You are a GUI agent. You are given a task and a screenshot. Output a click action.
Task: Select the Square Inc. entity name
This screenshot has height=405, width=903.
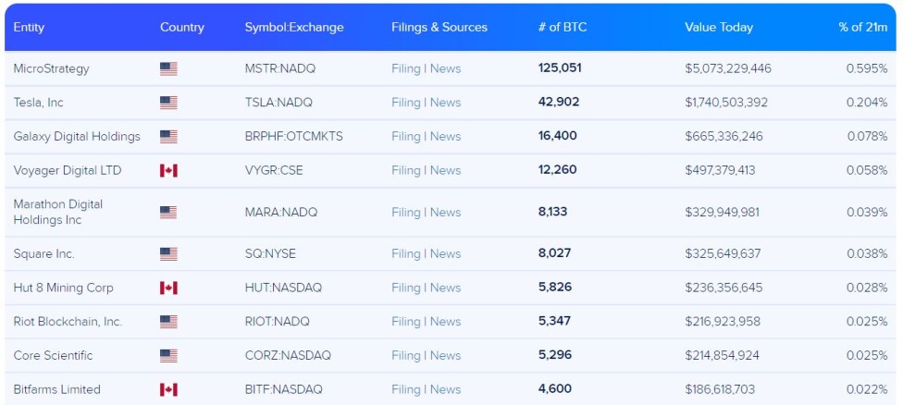tap(43, 253)
